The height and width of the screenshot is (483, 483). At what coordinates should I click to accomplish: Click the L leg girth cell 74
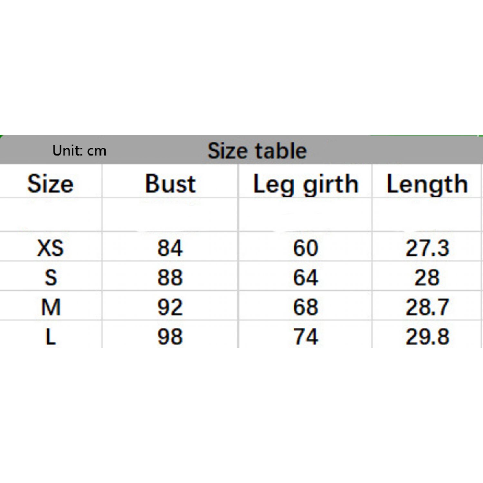[306, 337]
